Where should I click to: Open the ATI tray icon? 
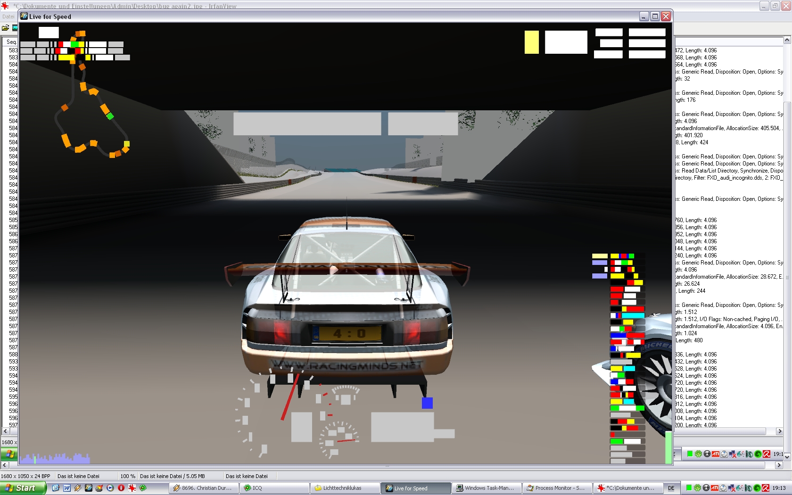pyautogui.click(x=714, y=488)
